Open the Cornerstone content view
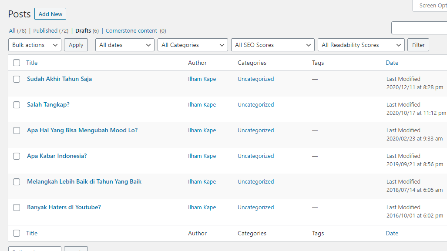The height and width of the screenshot is (251, 447). point(131,31)
